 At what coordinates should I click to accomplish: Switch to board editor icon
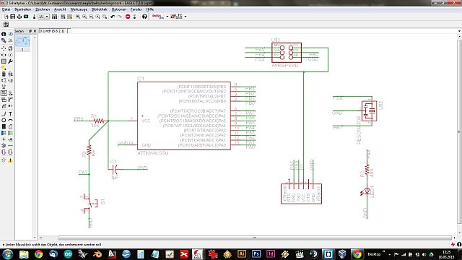(34, 17)
